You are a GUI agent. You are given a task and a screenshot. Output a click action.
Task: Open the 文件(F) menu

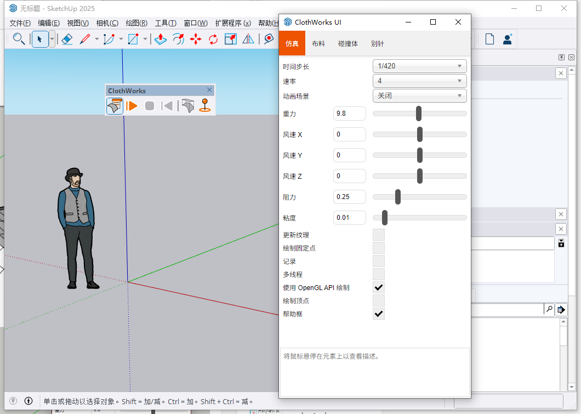(x=20, y=23)
